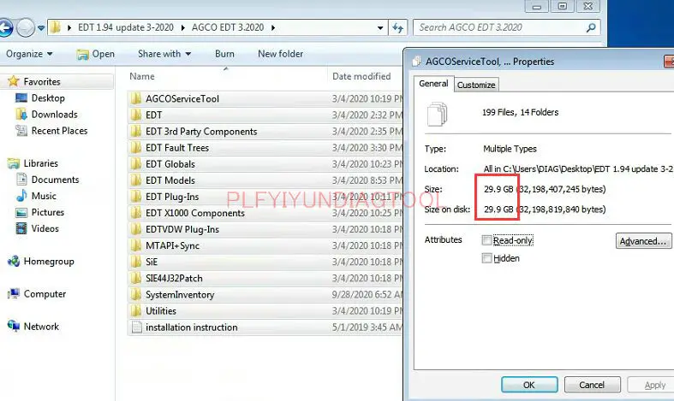Select Homegroup in navigation pane
Screen dimensions: 674x401
coord(49,261)
